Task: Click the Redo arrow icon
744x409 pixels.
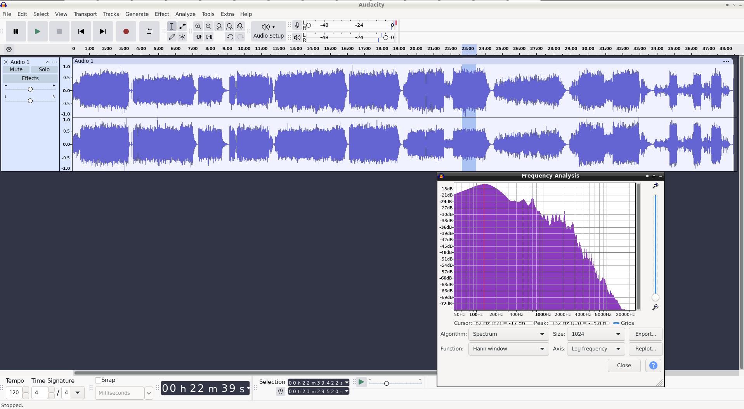Action: (240, 37)
